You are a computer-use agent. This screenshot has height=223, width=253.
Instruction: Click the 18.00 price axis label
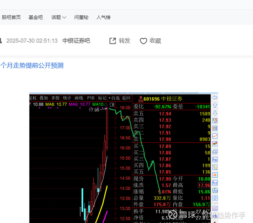[125, 108]
